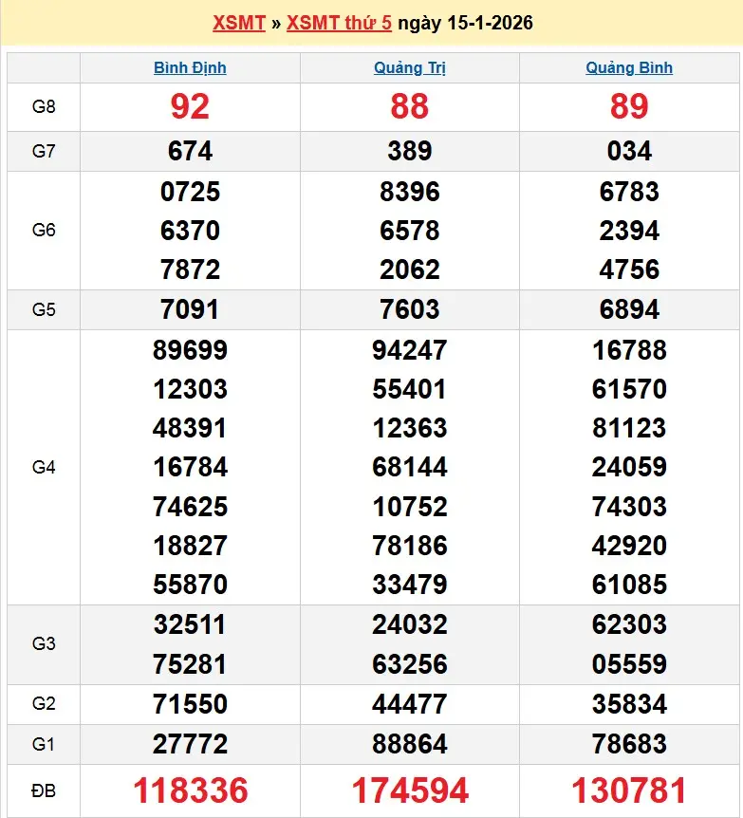Open the XSMT breadcrumb link
Screen dimensions: 743x818
pyautogui.click(x=238, y=23)
